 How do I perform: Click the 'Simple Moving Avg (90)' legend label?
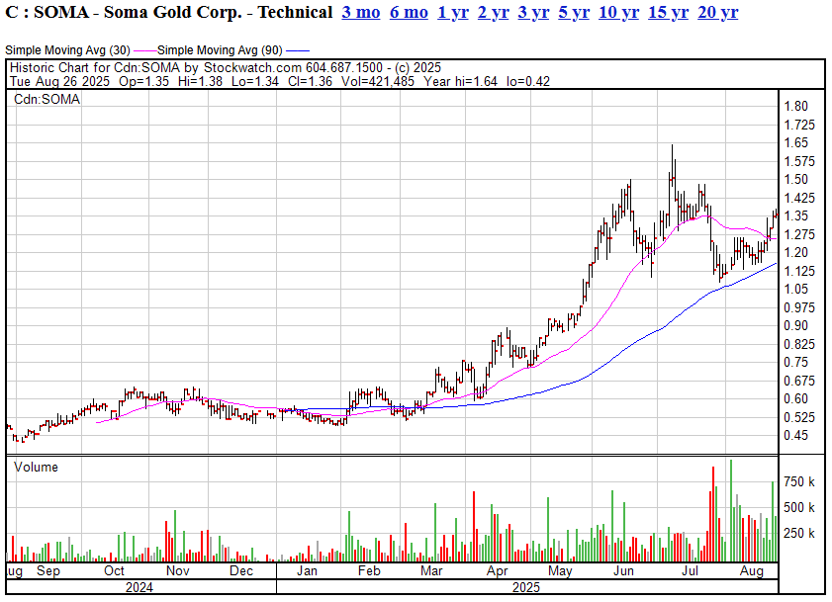click(220, 50)
